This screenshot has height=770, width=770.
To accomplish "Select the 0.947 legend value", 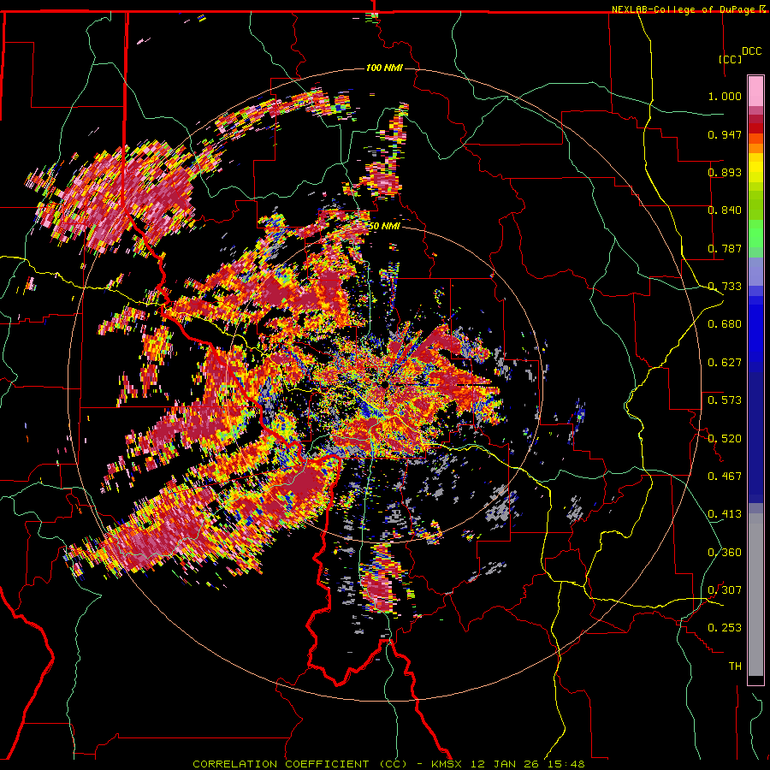I will 725,134.
